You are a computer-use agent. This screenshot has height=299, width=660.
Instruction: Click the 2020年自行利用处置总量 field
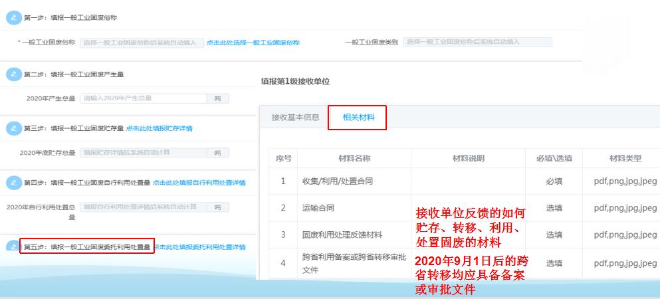143,207
